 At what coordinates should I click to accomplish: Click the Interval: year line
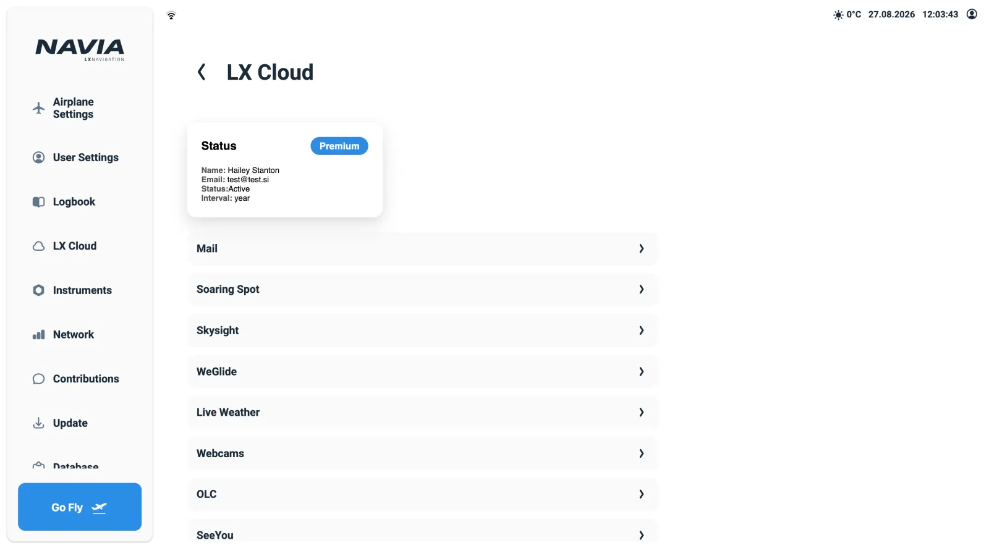coord(226,198)
